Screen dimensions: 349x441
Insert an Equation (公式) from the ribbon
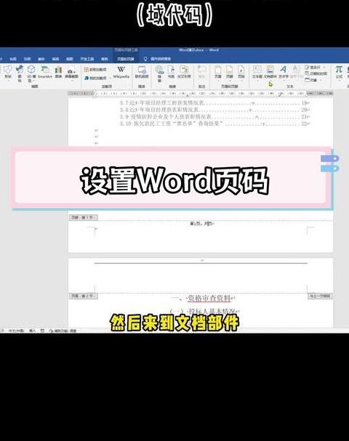click(x=339, y=72)
